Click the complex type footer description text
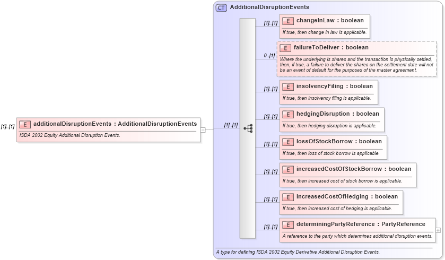 pos(298,252)
